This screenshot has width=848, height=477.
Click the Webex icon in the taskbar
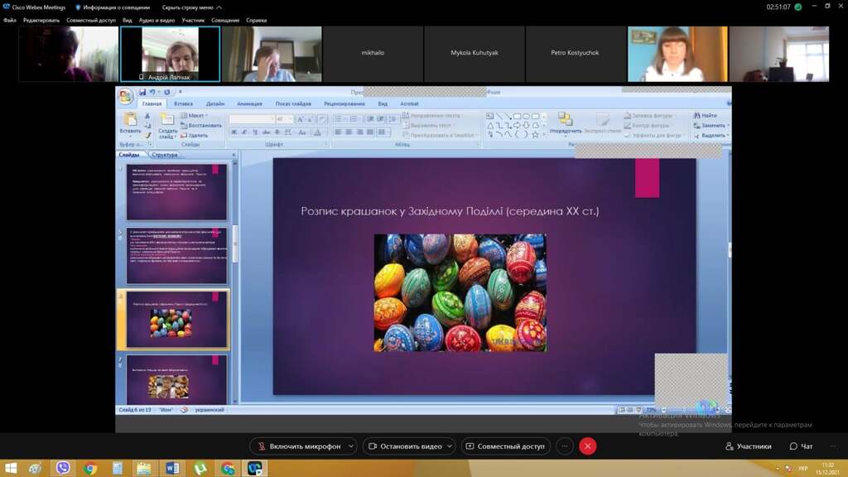pos(254,469)
